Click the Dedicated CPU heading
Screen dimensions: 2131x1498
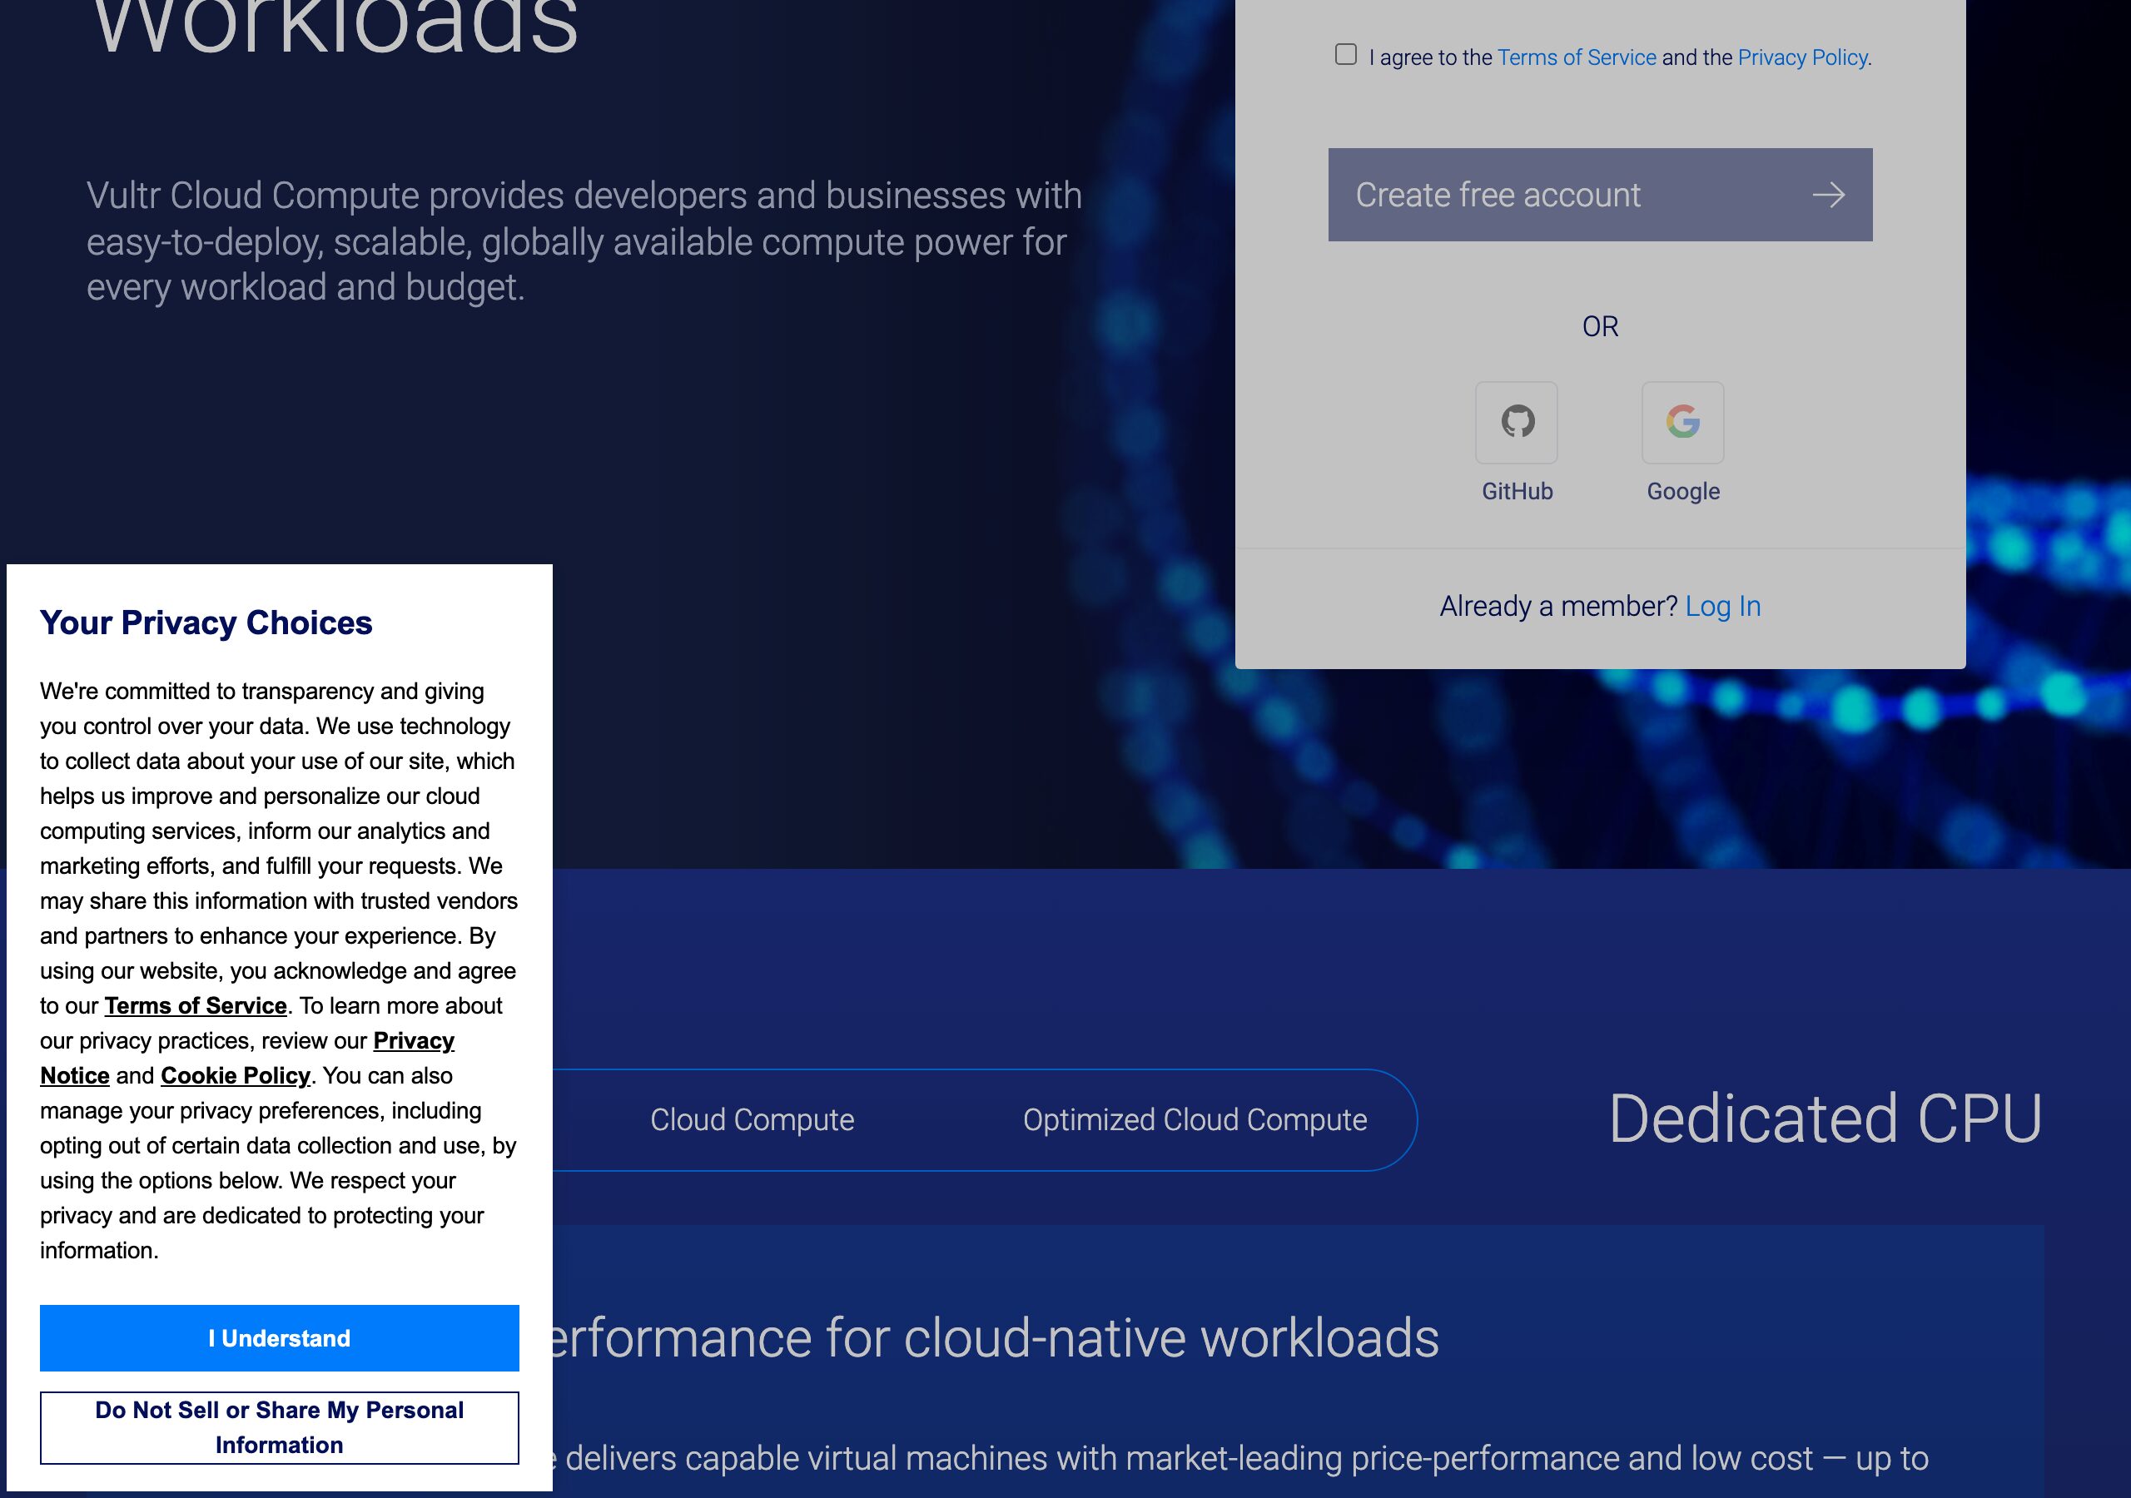1825,1119
